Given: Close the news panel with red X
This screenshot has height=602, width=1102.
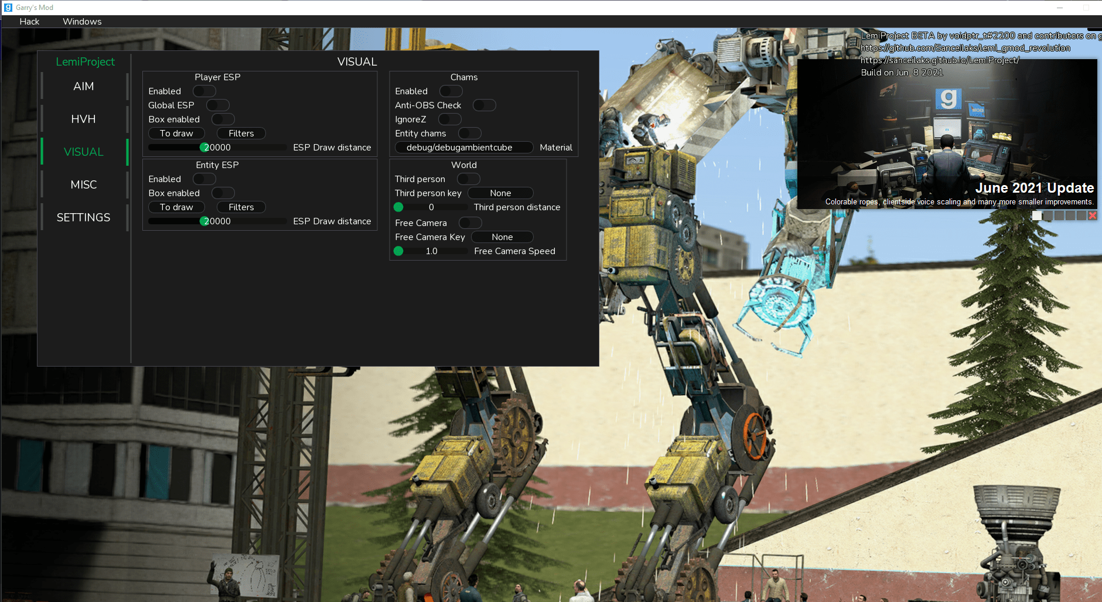Looking at the screenshot, I should point(1093,216).
